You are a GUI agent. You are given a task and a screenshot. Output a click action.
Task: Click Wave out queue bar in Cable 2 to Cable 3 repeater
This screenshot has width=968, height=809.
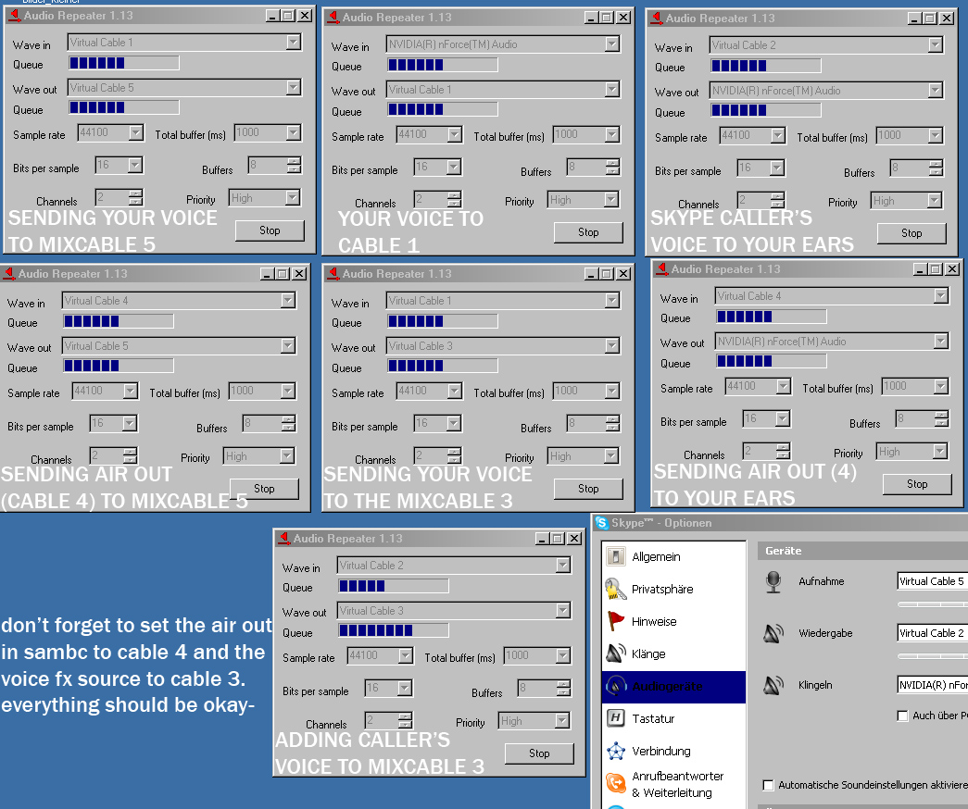click(394, 630)
